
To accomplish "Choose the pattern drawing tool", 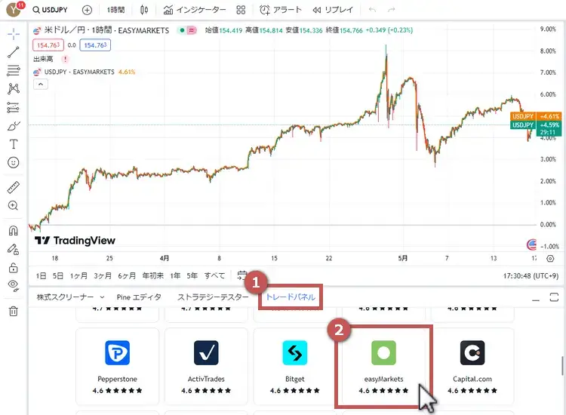I will pyautogui.click(x=14, y=88).
